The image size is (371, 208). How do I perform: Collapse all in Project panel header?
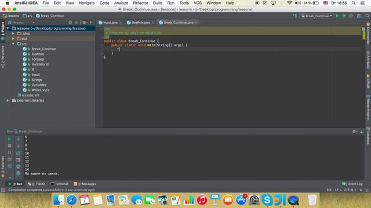(76, 23)
